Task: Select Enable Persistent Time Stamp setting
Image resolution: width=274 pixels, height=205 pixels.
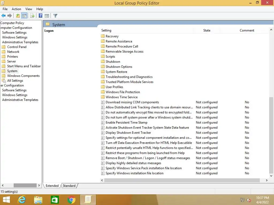Action: (x=127, y=122)
